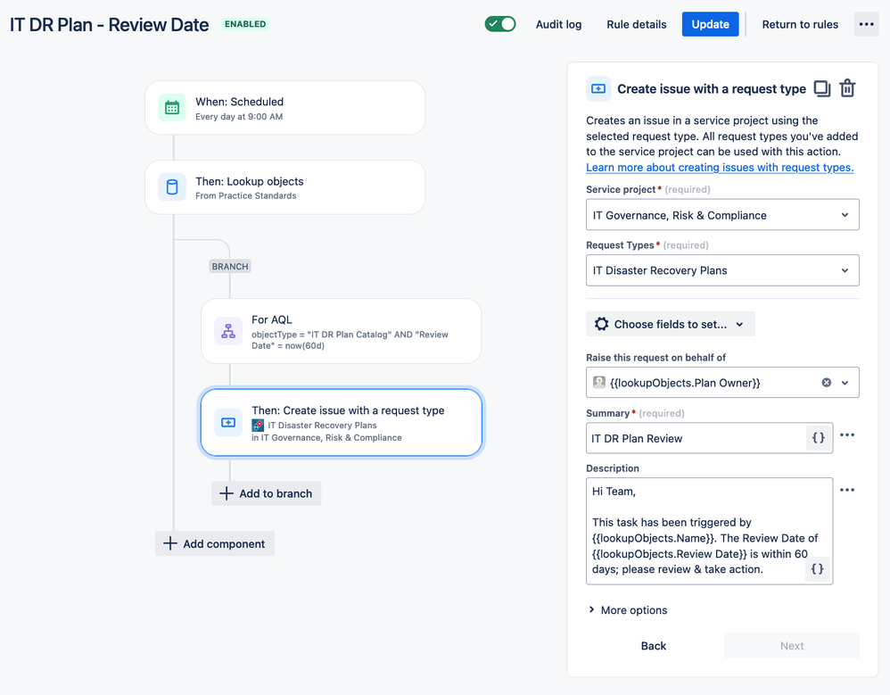Click the Next button
This screenshot has height=695, width=890.
pos(791,646)
